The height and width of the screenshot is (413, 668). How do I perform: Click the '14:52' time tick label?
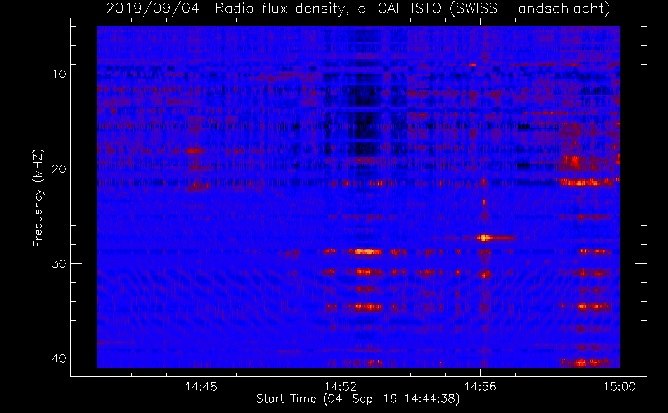click(341, 387)
